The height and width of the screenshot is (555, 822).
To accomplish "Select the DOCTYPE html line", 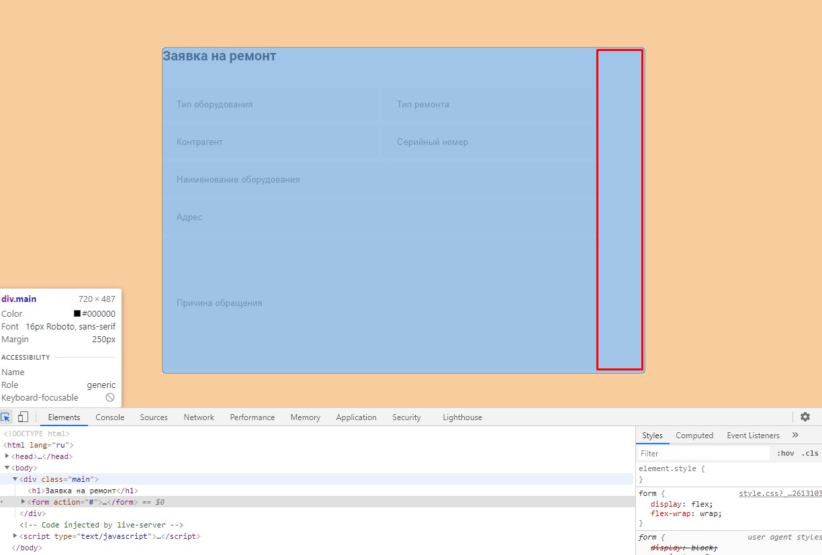I will 36,434.
